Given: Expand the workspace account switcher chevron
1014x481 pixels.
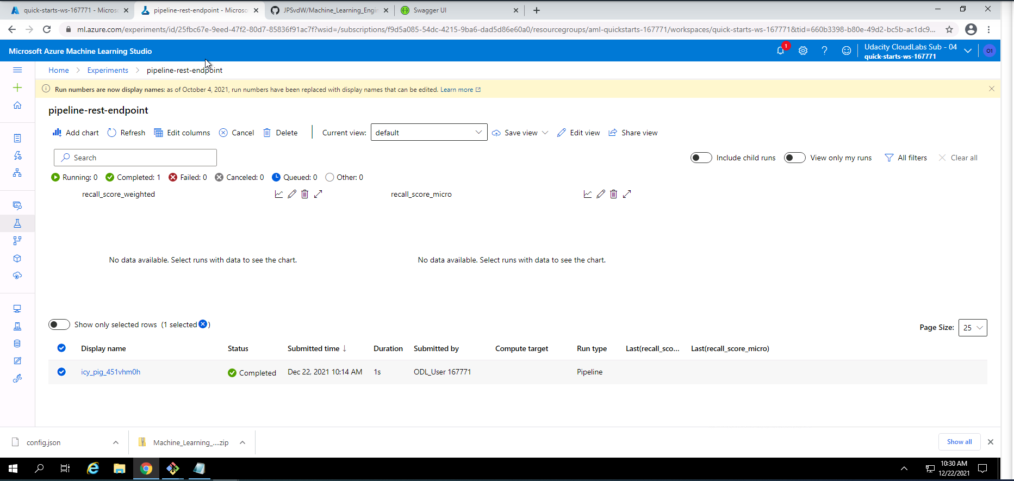Looking at the screenshot, I should coord(968,51).
